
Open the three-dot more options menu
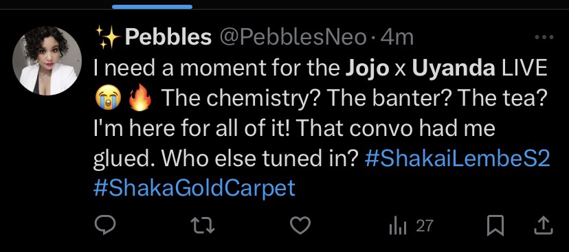pos(544,37)
